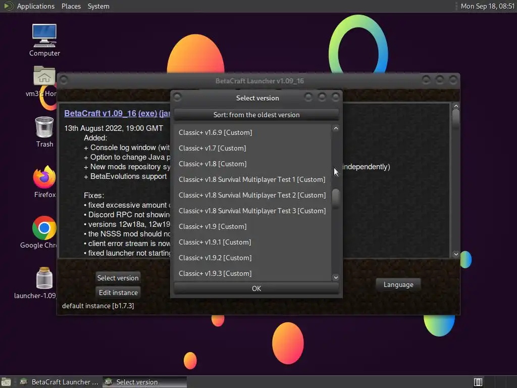
Task: Select Classic+ v1.9.3 [Custom]
Action: [x=252, y=273]
